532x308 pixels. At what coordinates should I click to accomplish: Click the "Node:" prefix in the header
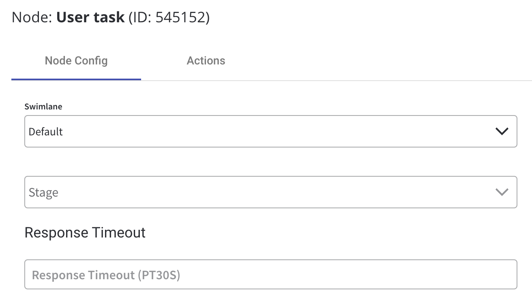pos(32,17)
